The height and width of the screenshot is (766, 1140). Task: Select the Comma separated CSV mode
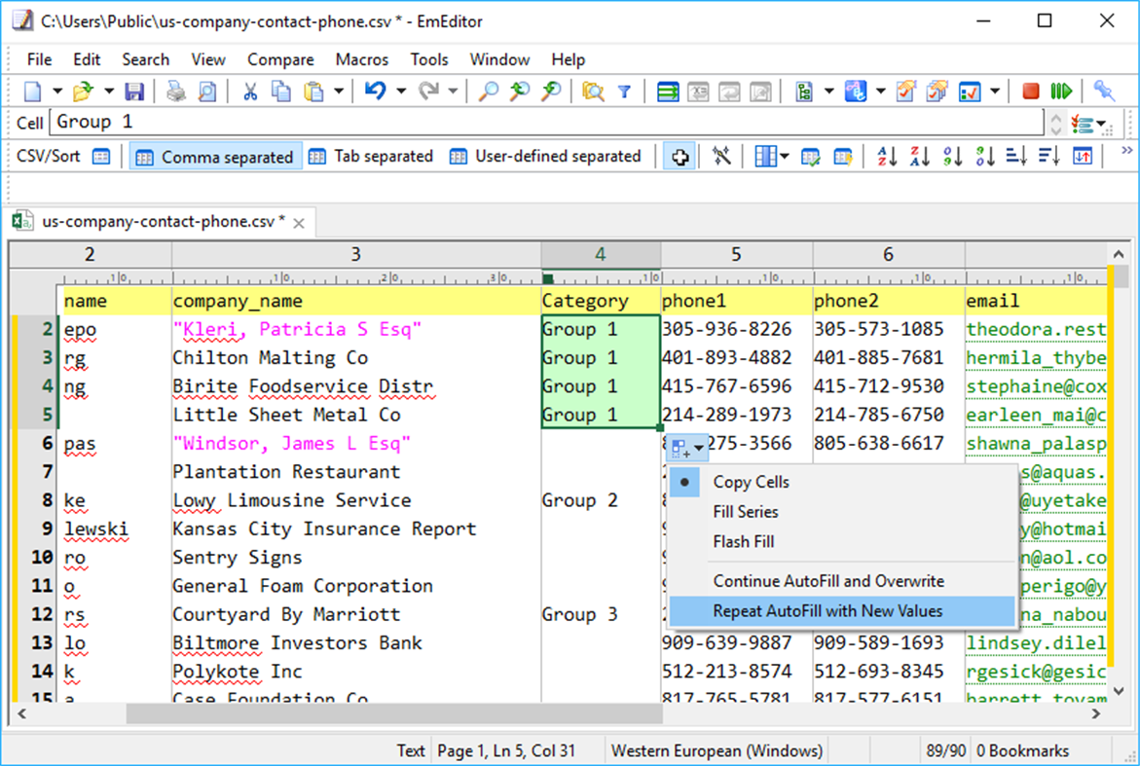click(x=215, y=156)
